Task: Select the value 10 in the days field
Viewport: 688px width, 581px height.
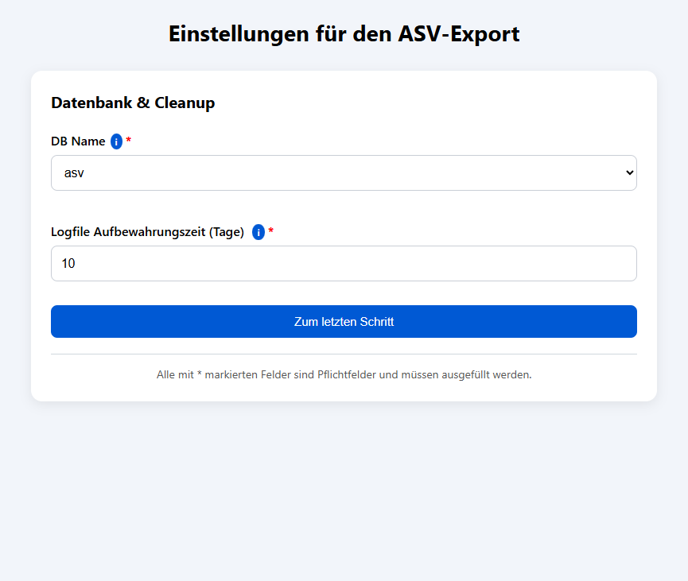Action: (68, 263)
